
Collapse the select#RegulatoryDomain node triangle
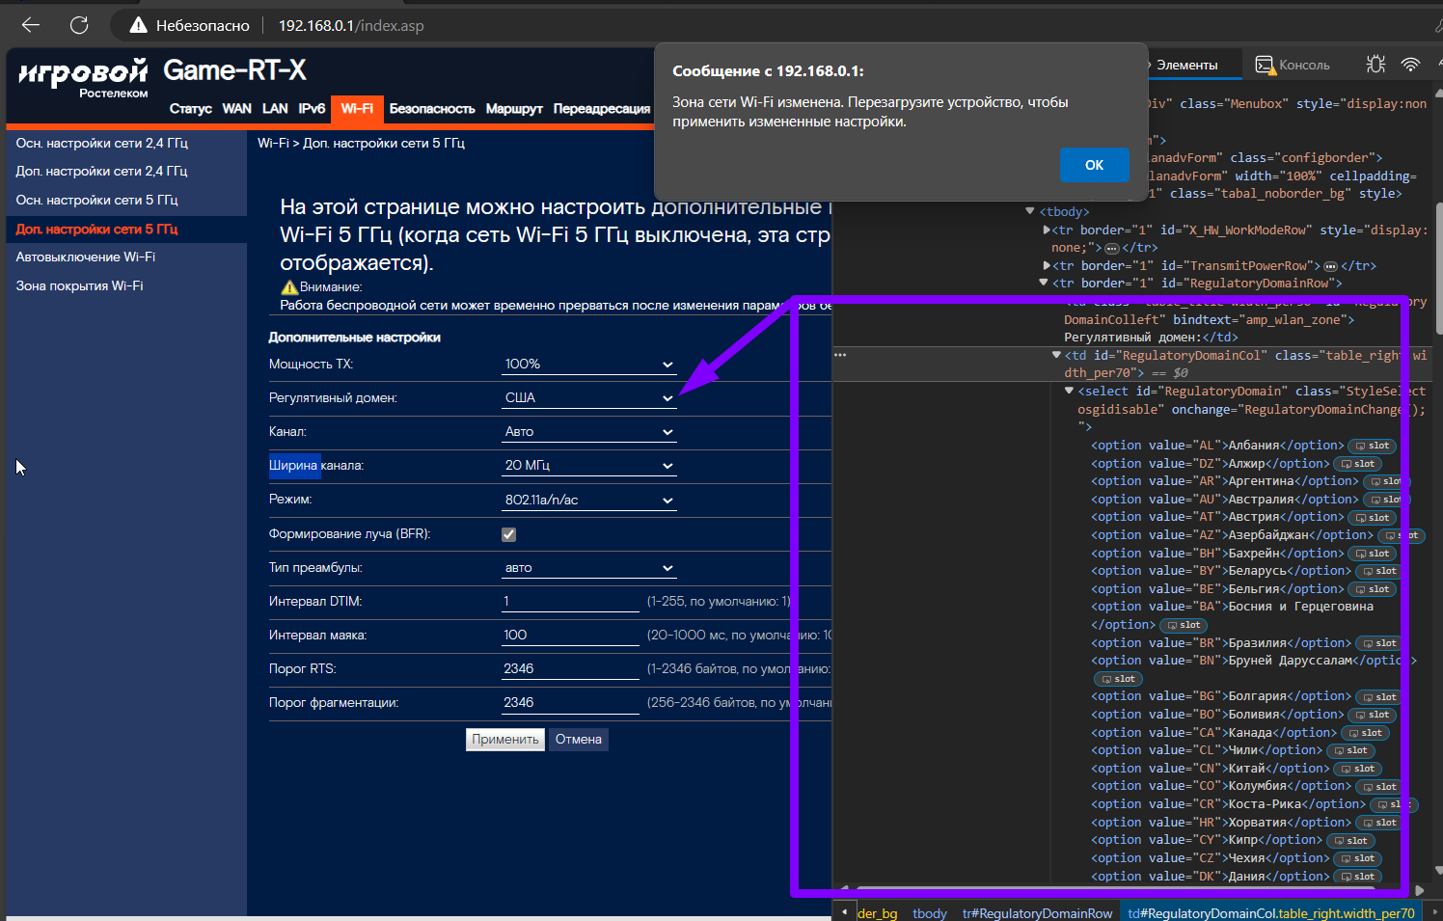[1069, 391]
